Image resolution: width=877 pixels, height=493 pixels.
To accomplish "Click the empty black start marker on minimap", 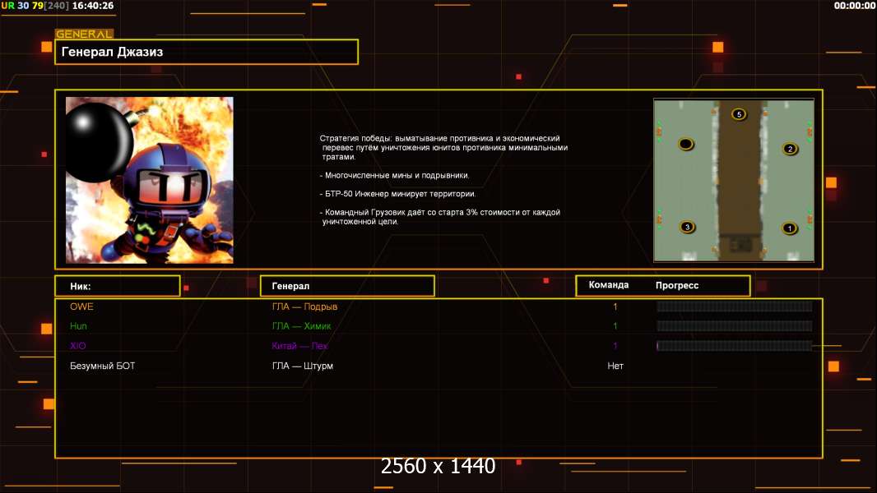I will coord(685,145).
